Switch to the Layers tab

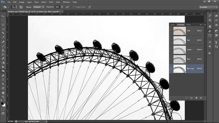173,25
